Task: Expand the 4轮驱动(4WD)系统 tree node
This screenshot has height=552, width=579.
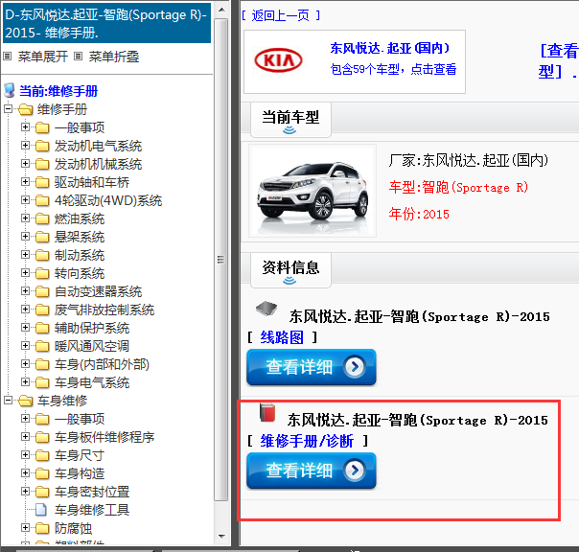Action: (x=25, y=200)
